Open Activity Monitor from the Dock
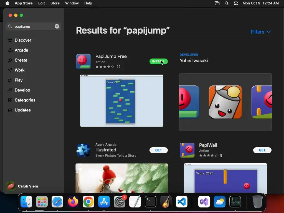 coord(235,202)
